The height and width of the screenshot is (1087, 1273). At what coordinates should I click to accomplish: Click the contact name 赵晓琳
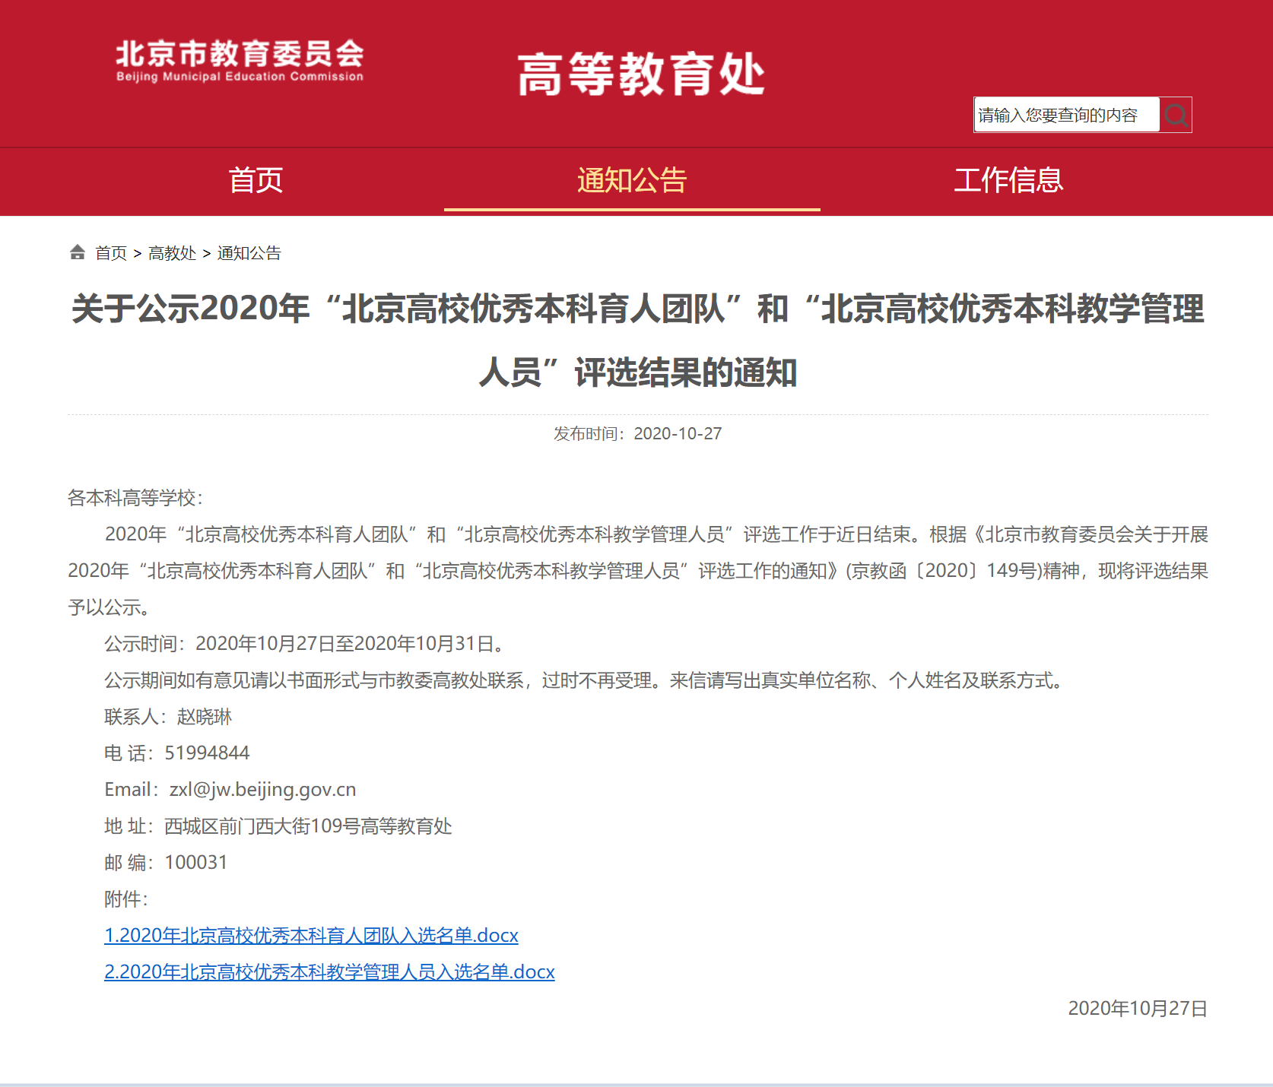(x=205, y=717)
